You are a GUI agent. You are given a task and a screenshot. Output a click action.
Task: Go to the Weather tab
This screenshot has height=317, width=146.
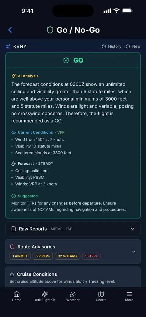pos(73,296)
